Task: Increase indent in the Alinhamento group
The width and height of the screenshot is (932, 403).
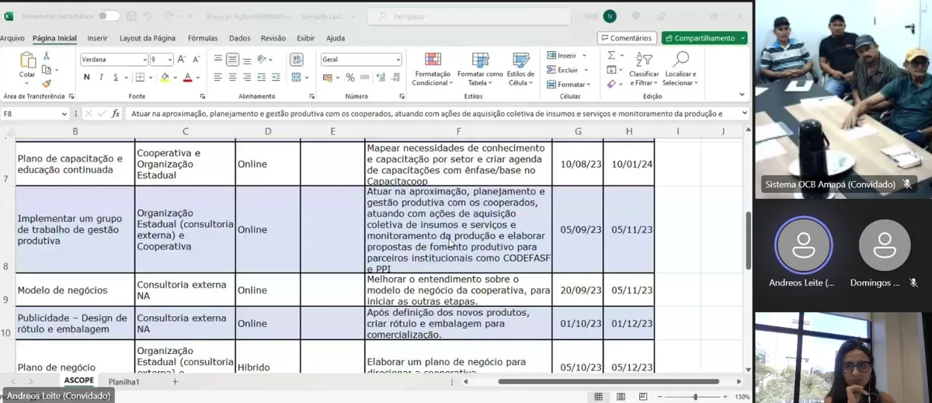Action: (x=274, y=78)
